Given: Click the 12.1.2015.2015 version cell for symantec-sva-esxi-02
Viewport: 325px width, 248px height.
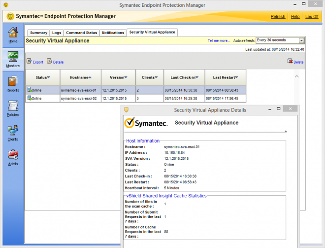Looking at the screenshot, I should (118, 99).
